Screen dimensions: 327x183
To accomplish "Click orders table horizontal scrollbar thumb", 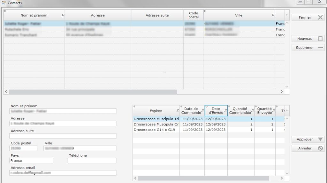I will (203, 178).
